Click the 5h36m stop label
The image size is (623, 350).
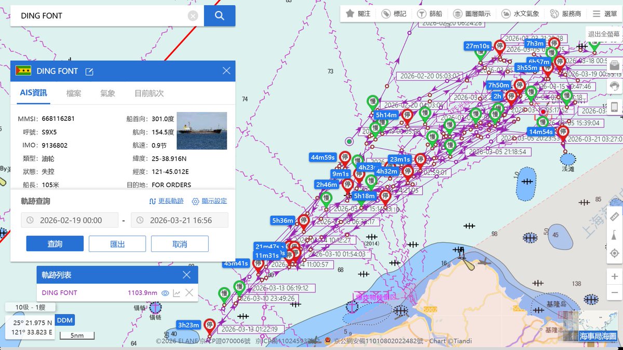tap(283, 220)
